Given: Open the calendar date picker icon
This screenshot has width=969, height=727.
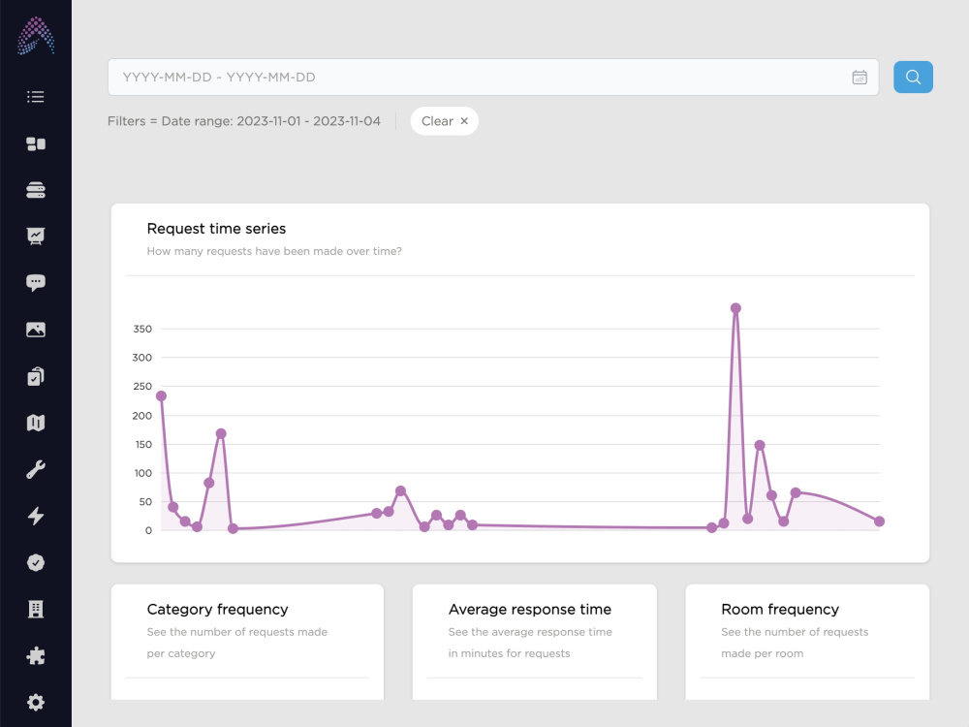Looking at the screenshot, I should click(859, 78).
